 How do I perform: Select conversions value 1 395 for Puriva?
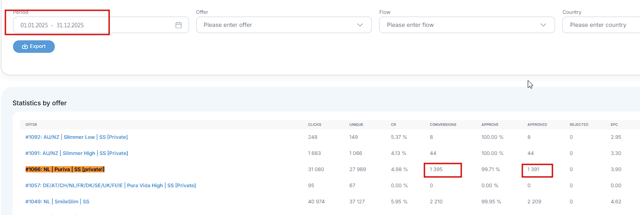point(436,169)
